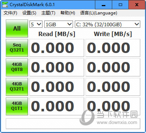Screen dimensions: 146x133
Task: Click the Write [MB/s] column header
Action: (113, 34)
